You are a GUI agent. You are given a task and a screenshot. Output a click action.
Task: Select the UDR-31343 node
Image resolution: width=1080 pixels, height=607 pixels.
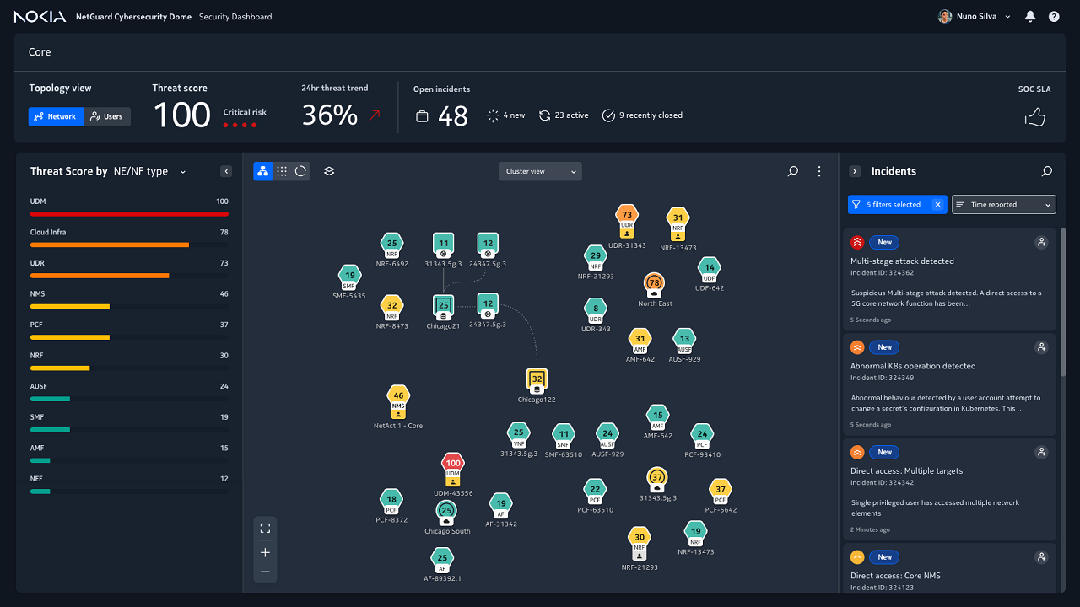tap(627, 222)
